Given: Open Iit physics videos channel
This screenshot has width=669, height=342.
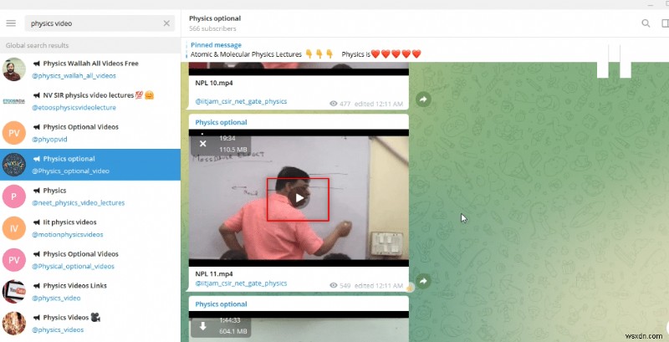Looking at the screenshot, I should (90, 228).
